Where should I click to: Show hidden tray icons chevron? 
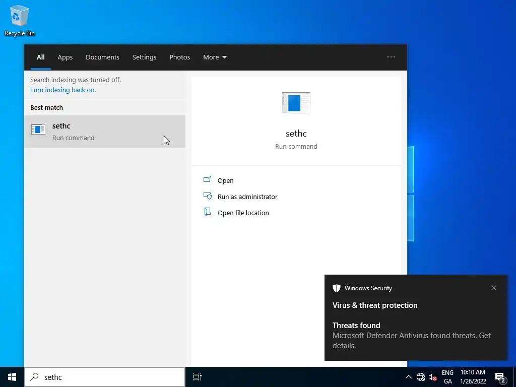(408, 377)
